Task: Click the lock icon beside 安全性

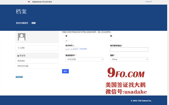Action: point(18,56)
